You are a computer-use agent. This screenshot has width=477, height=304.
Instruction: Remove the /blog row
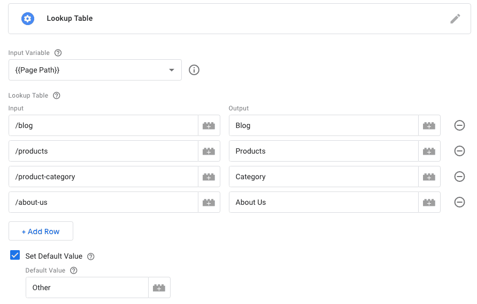(459, 125)
